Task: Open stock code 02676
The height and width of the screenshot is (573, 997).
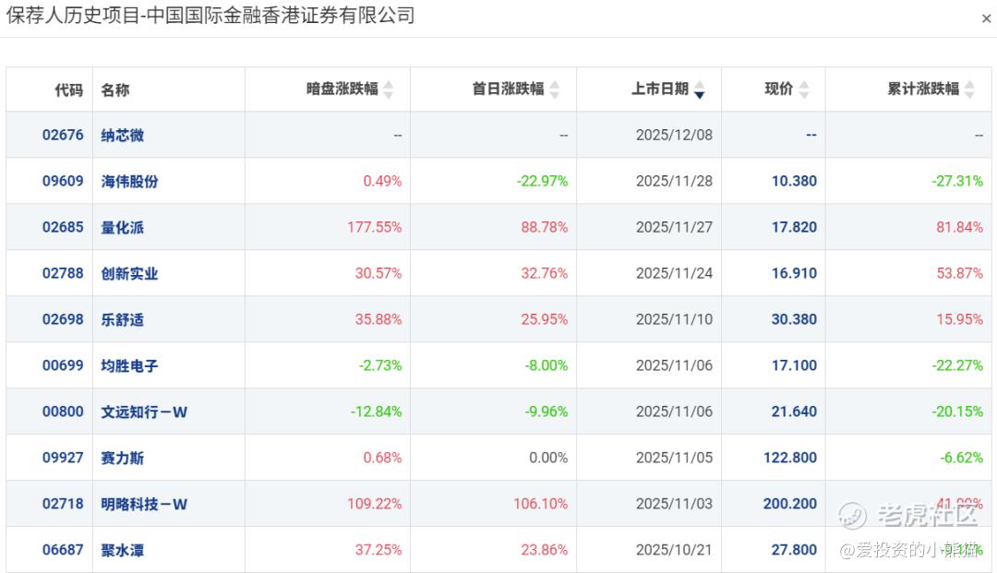Action: pos(63,135)
